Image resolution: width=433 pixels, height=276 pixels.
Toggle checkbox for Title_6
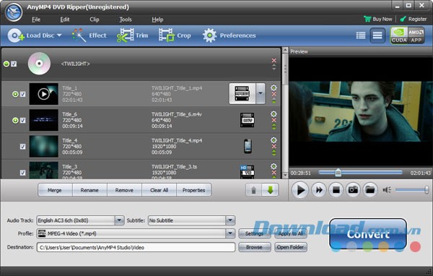tap(22, 121)
